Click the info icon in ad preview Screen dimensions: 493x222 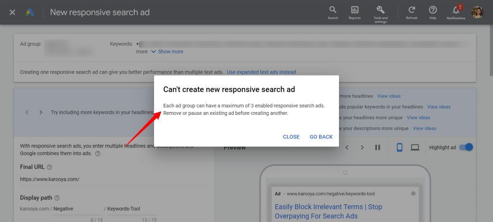point(413,194)
